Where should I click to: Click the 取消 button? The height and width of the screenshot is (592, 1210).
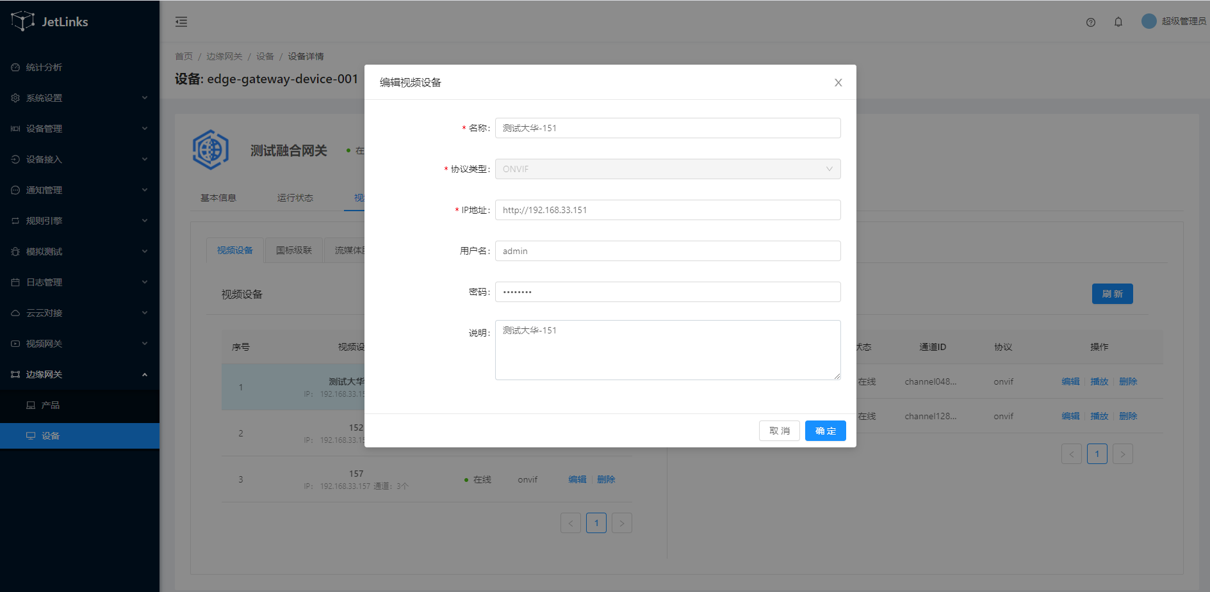coord(779,431)
